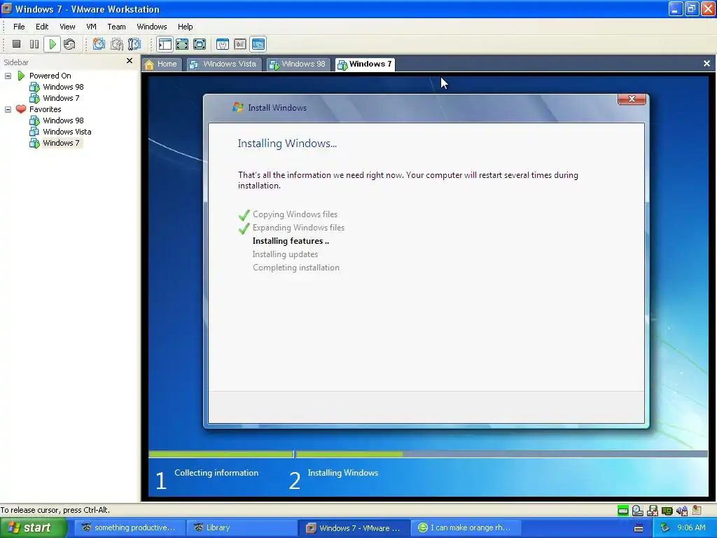Click the 'Installing features' step text

point(291,241)
